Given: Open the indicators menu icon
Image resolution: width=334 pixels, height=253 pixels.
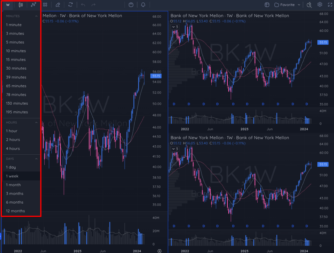Looking at the screenshot, I should (x=34, y=5).
